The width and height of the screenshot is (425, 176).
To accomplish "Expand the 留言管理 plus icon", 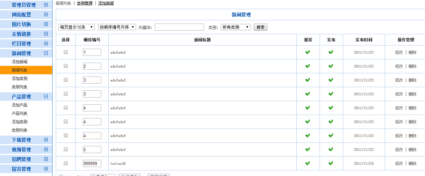I will 46,169.
